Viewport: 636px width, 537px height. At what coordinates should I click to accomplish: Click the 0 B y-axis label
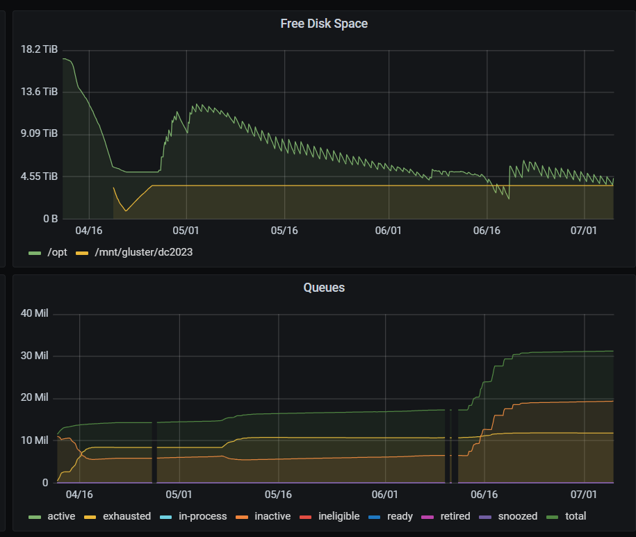click(x=51, y=219)
